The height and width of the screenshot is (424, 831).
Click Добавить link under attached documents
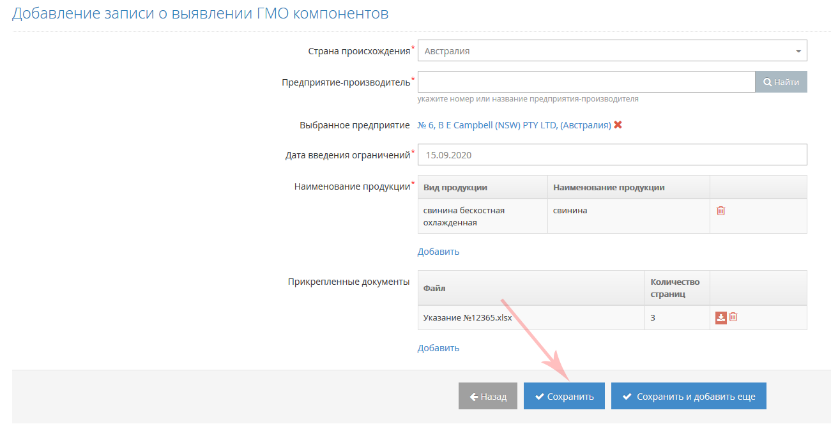[438, 348]
